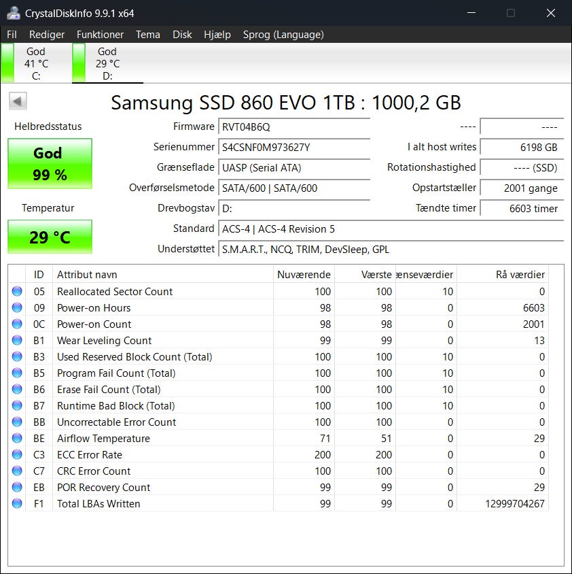The image size is (572, 574).
Task: Click the host writes value 6198 GB
Action: [522, 148]
